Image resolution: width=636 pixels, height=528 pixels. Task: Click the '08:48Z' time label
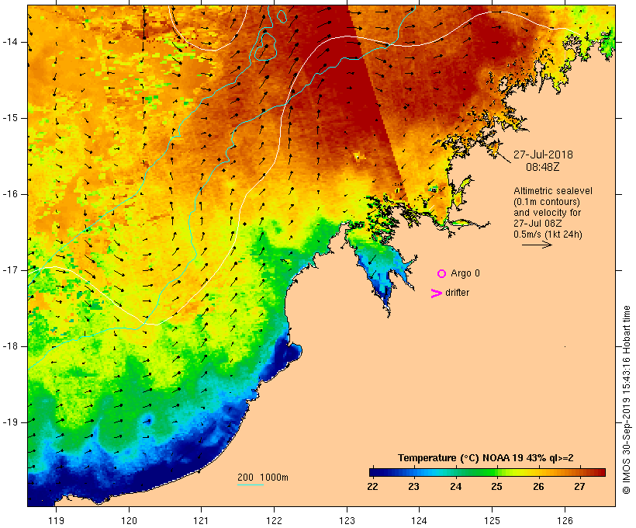point(543,167)
